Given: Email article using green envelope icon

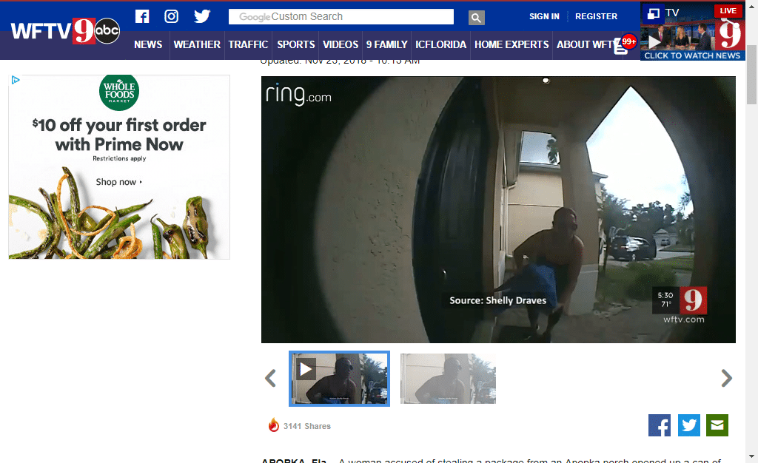Looking at the screenshot, I should click(x=717, y=425).
